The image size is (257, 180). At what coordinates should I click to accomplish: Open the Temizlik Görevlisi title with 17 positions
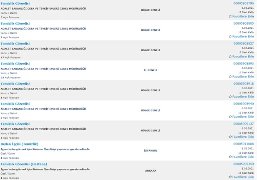coord(15,43)
